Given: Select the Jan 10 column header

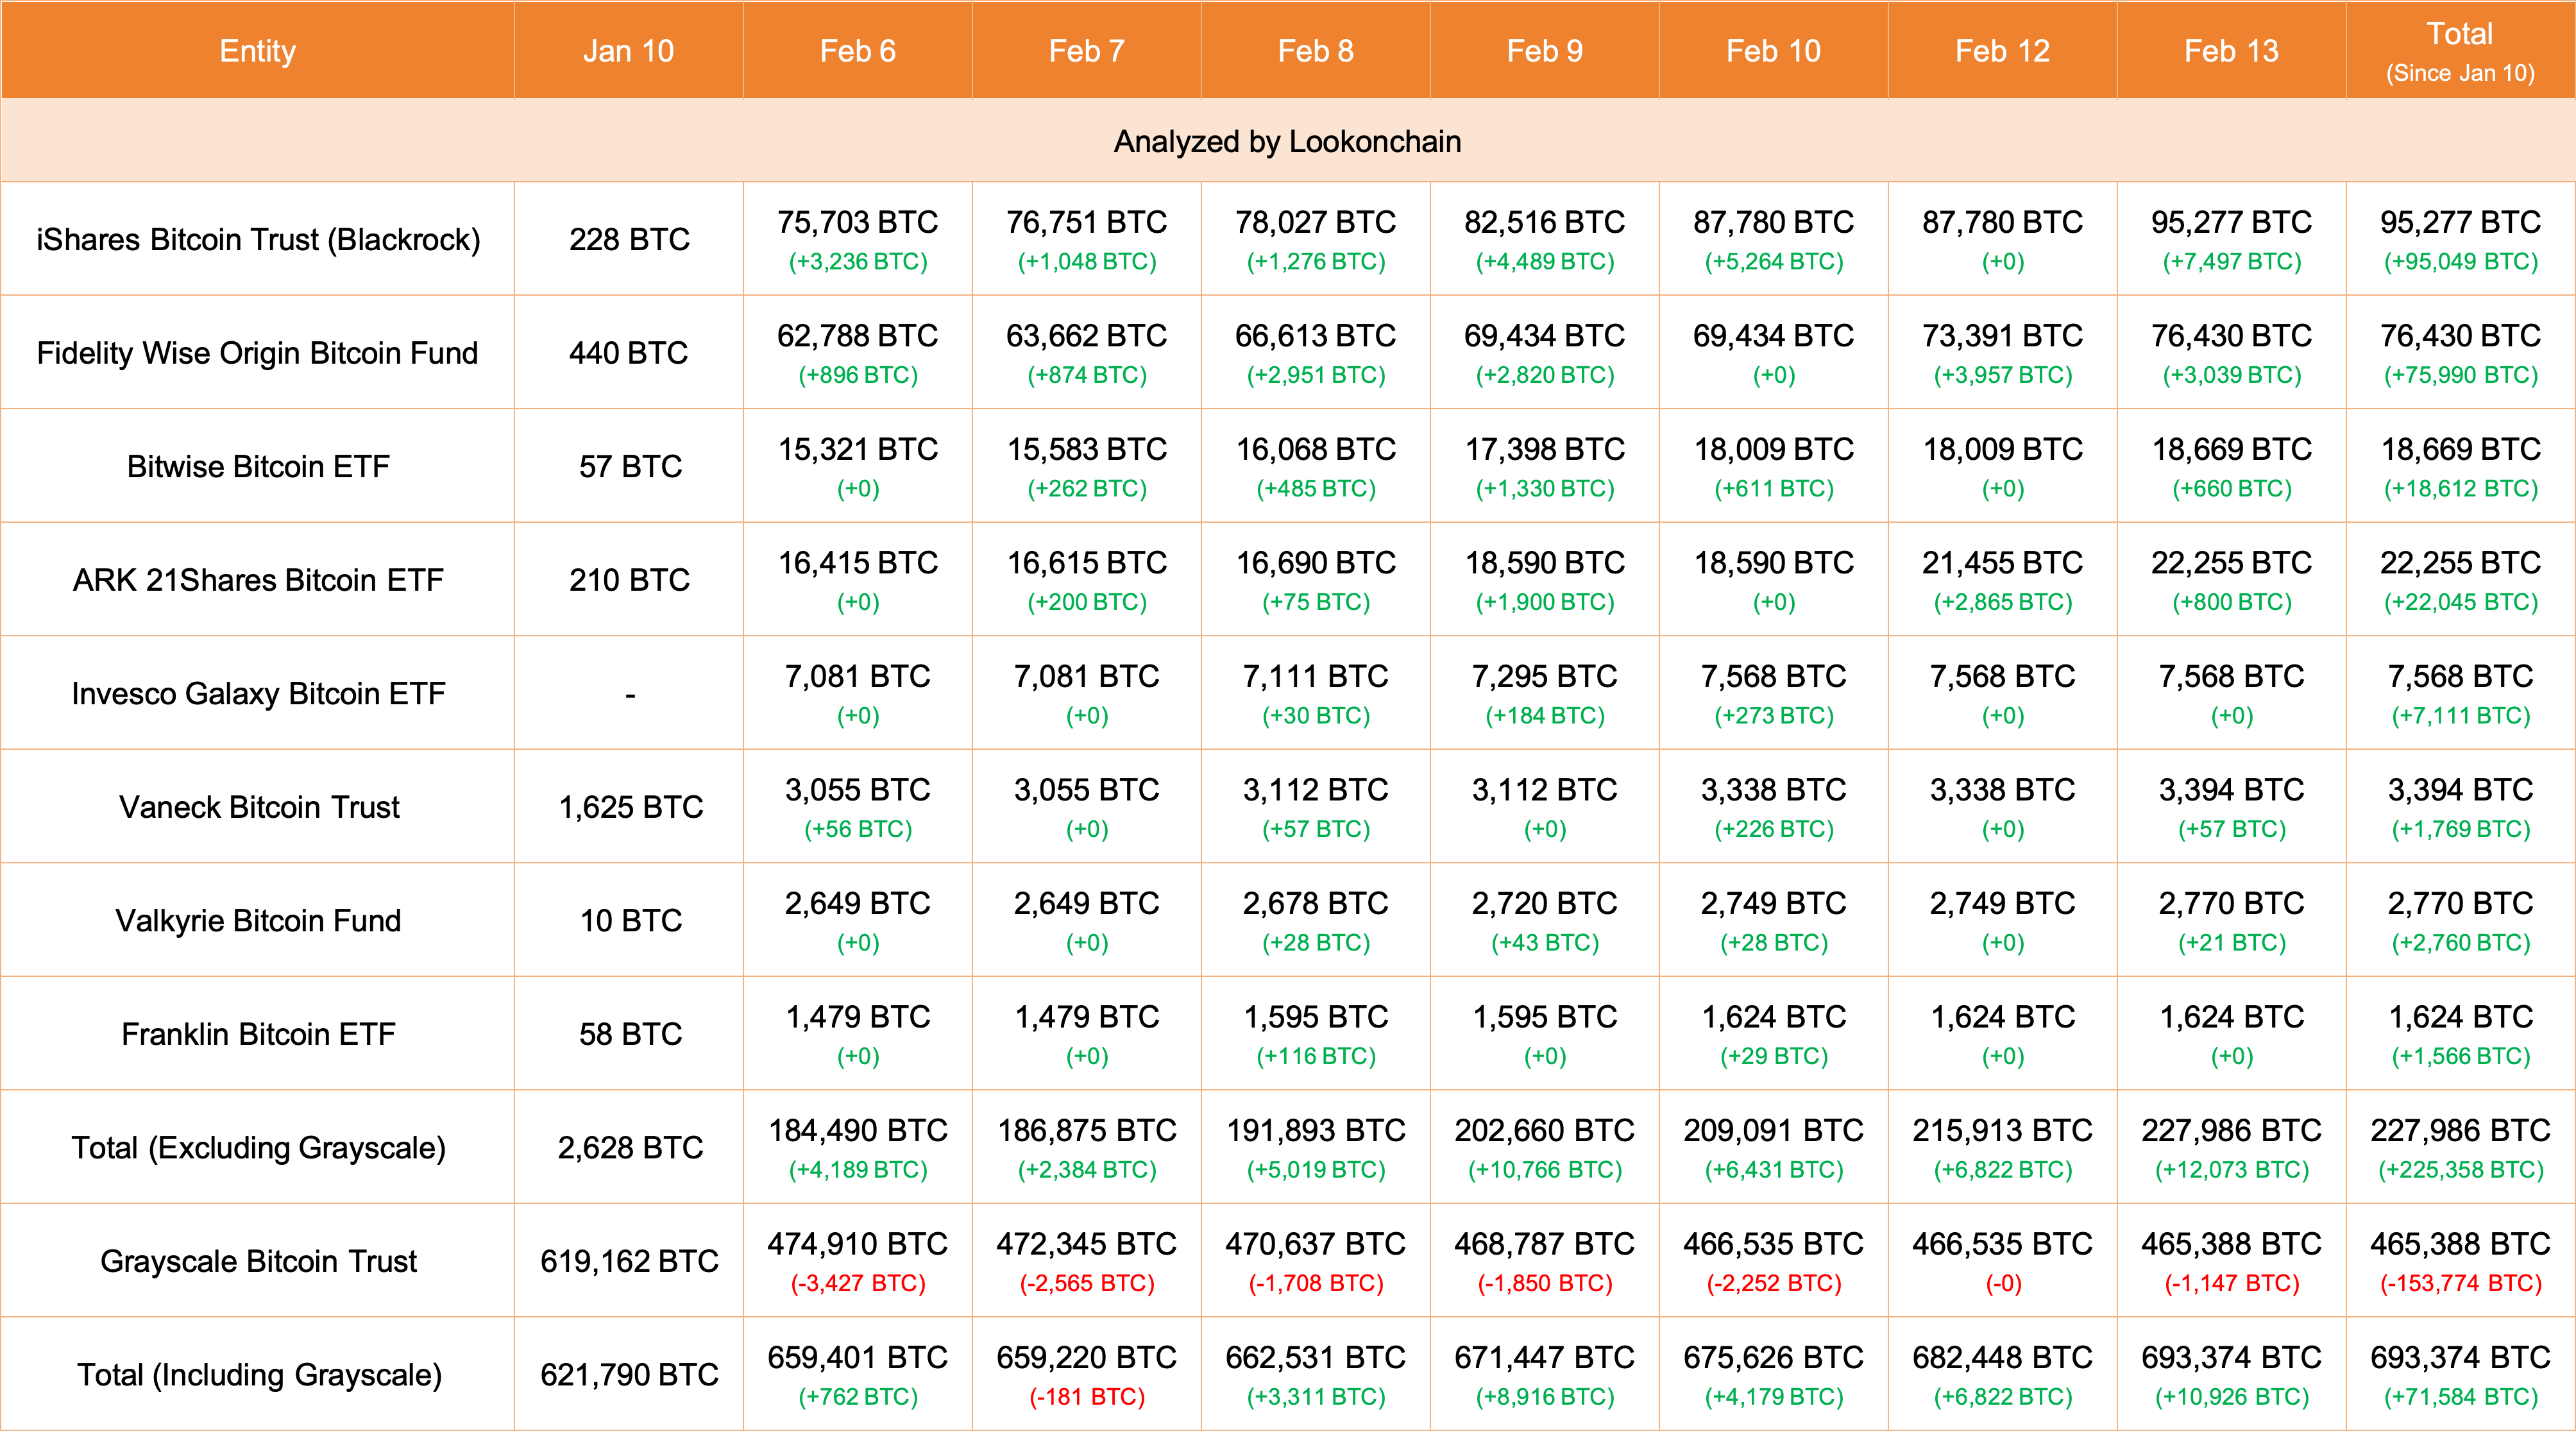Looking at the screenshot, I should click(x=628, y=51).
